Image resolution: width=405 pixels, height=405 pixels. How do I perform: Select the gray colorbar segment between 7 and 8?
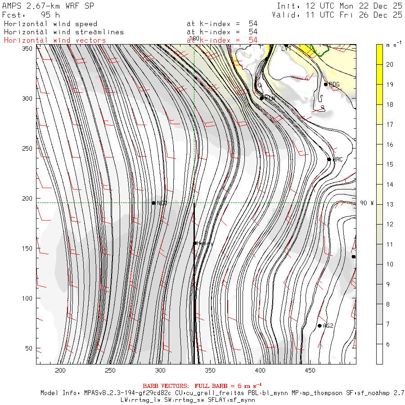379,314
